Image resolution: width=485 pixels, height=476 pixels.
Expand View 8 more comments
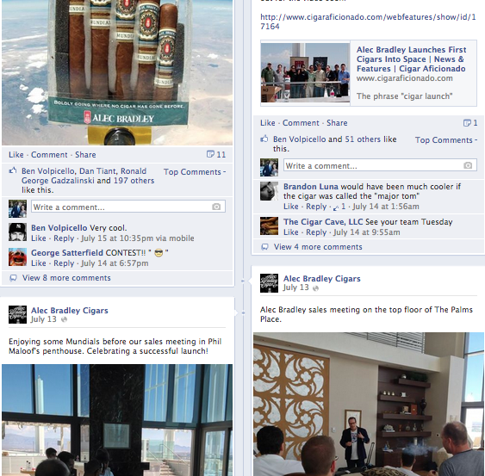click(66, 278)
